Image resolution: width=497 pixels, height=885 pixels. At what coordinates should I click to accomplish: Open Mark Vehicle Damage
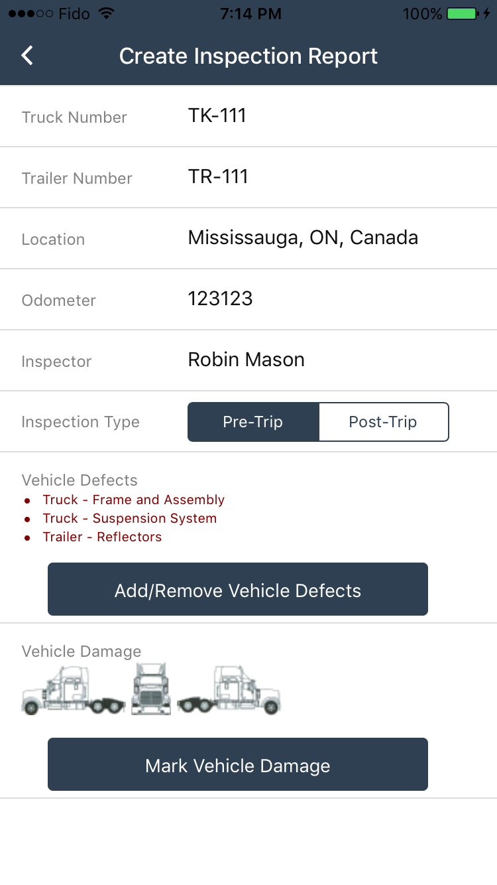238,764
